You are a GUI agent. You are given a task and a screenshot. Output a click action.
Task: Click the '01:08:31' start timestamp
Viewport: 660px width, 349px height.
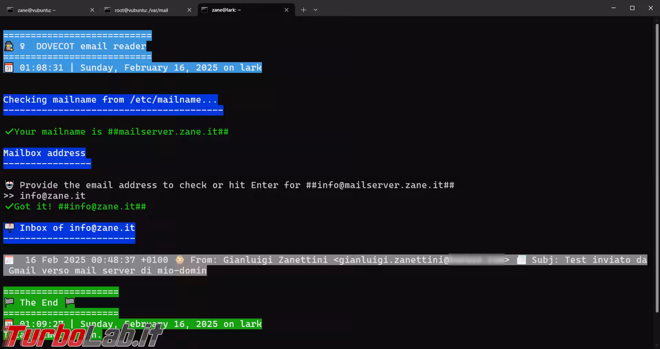[x=42, y=68]
